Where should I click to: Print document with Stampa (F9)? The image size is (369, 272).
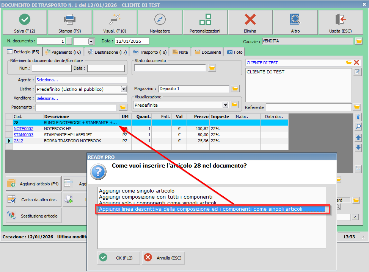70,23
